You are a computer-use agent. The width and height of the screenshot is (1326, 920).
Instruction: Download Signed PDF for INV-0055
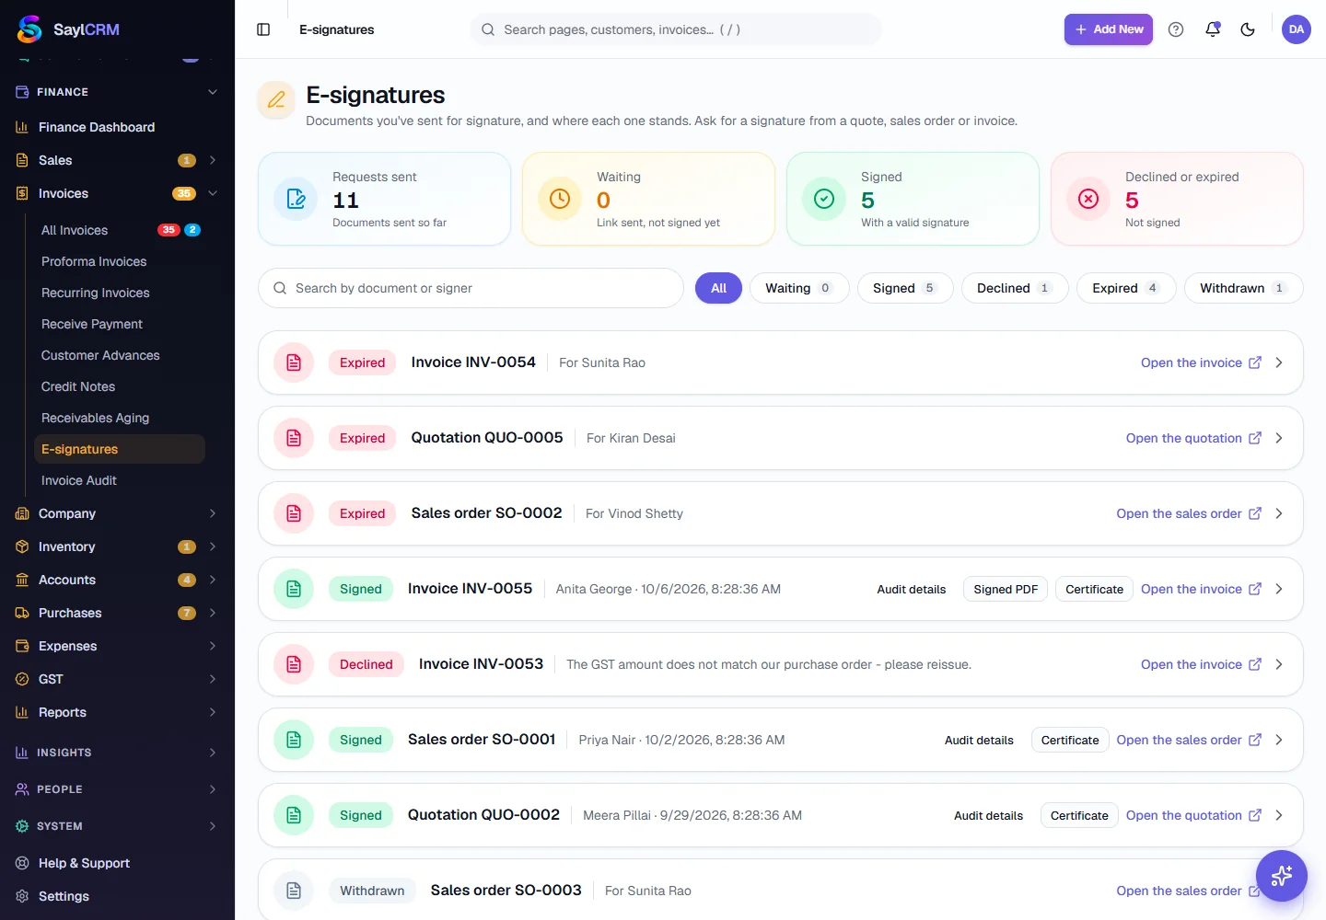1006,589
